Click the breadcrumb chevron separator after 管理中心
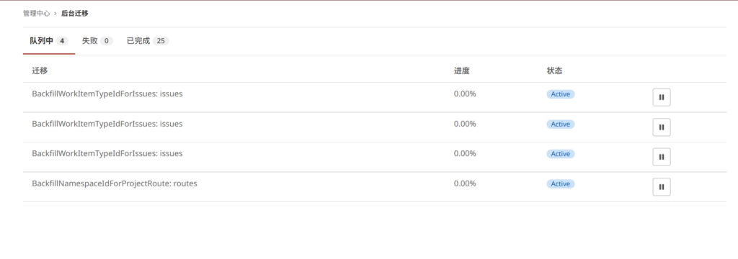The height and width of the screenshot is (259, 738). [55, 14]
